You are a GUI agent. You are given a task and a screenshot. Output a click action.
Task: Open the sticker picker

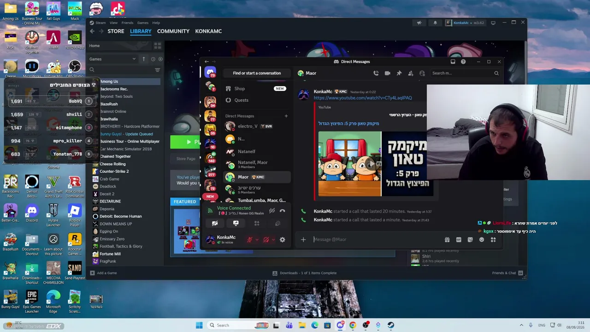(470, 239)
